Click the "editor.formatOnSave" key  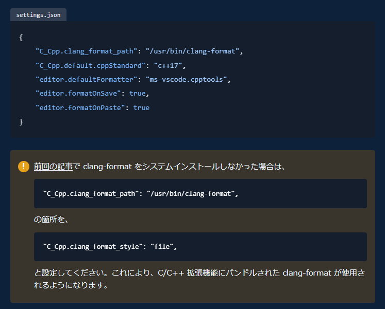(78, 94)
